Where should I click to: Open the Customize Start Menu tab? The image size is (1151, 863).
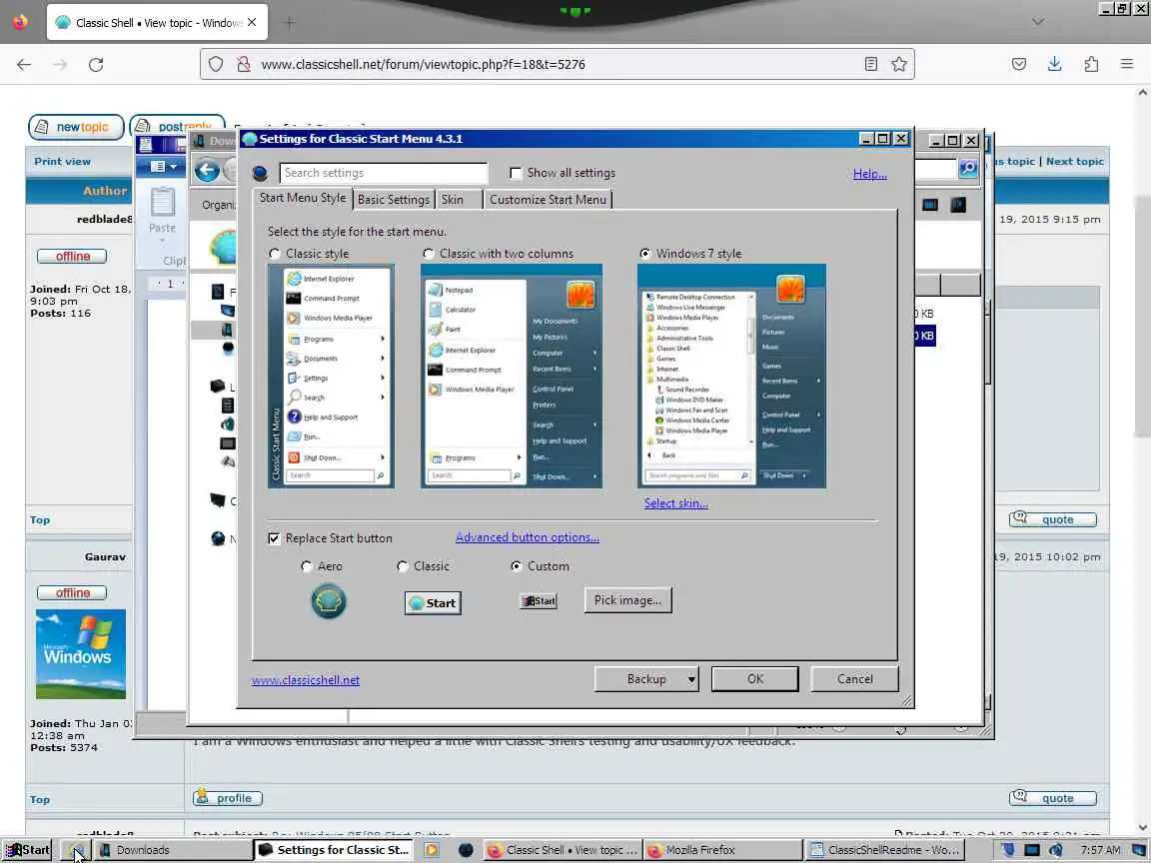click(x=548, y=200)
